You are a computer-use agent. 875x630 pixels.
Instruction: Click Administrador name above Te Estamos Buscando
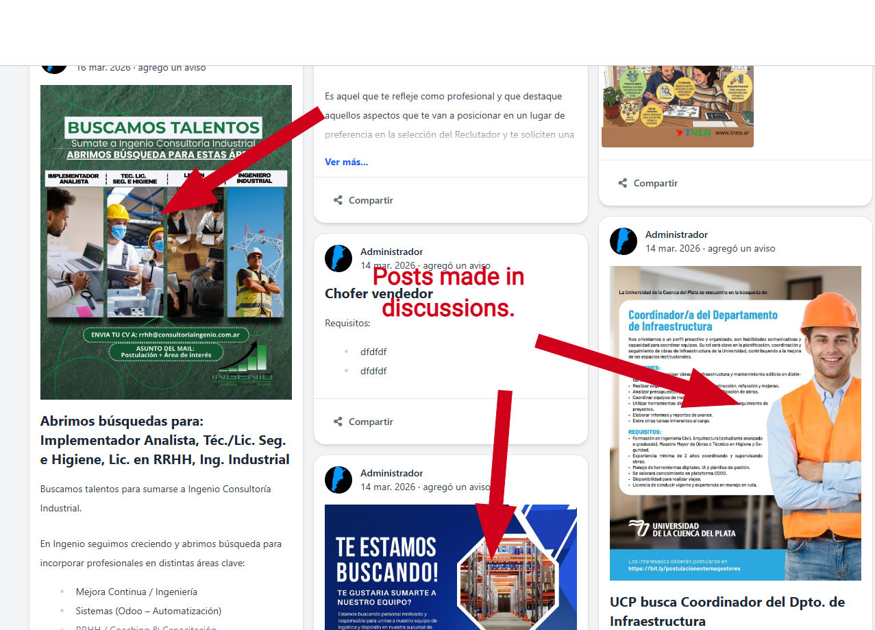pyautogui.click(x=391, y=473)
